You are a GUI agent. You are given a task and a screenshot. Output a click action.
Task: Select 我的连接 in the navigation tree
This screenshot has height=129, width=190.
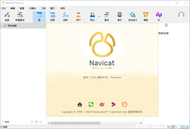coord(12,26)
